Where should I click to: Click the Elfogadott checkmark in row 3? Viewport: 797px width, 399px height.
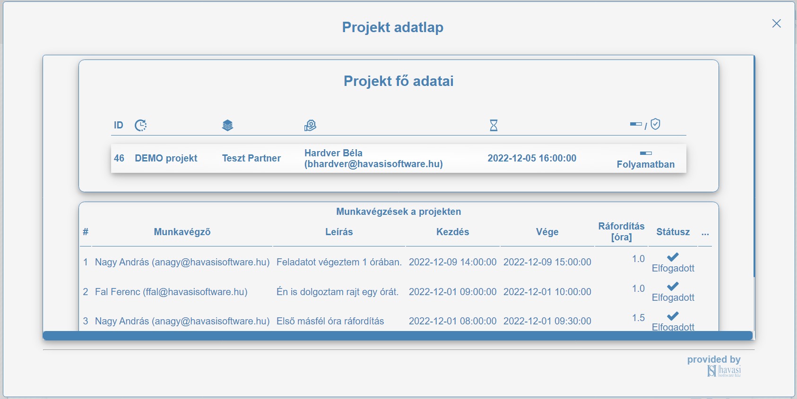click(673, 316)
